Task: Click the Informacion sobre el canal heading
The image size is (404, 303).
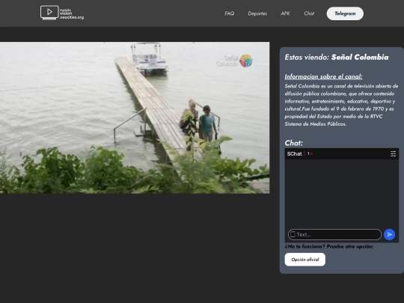Action: pos(323,76)
